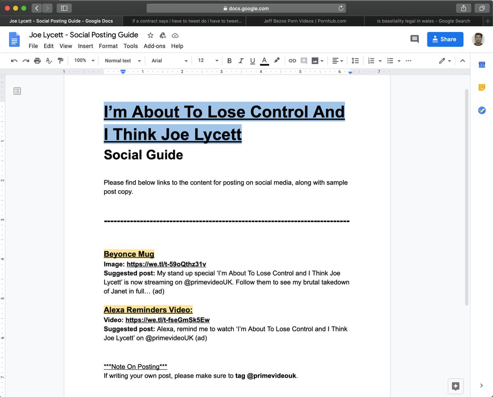The width and height of the screenshot is (493, 397).
Task: Click the Explore button at bottom right
Action: [x=455, y=386]
